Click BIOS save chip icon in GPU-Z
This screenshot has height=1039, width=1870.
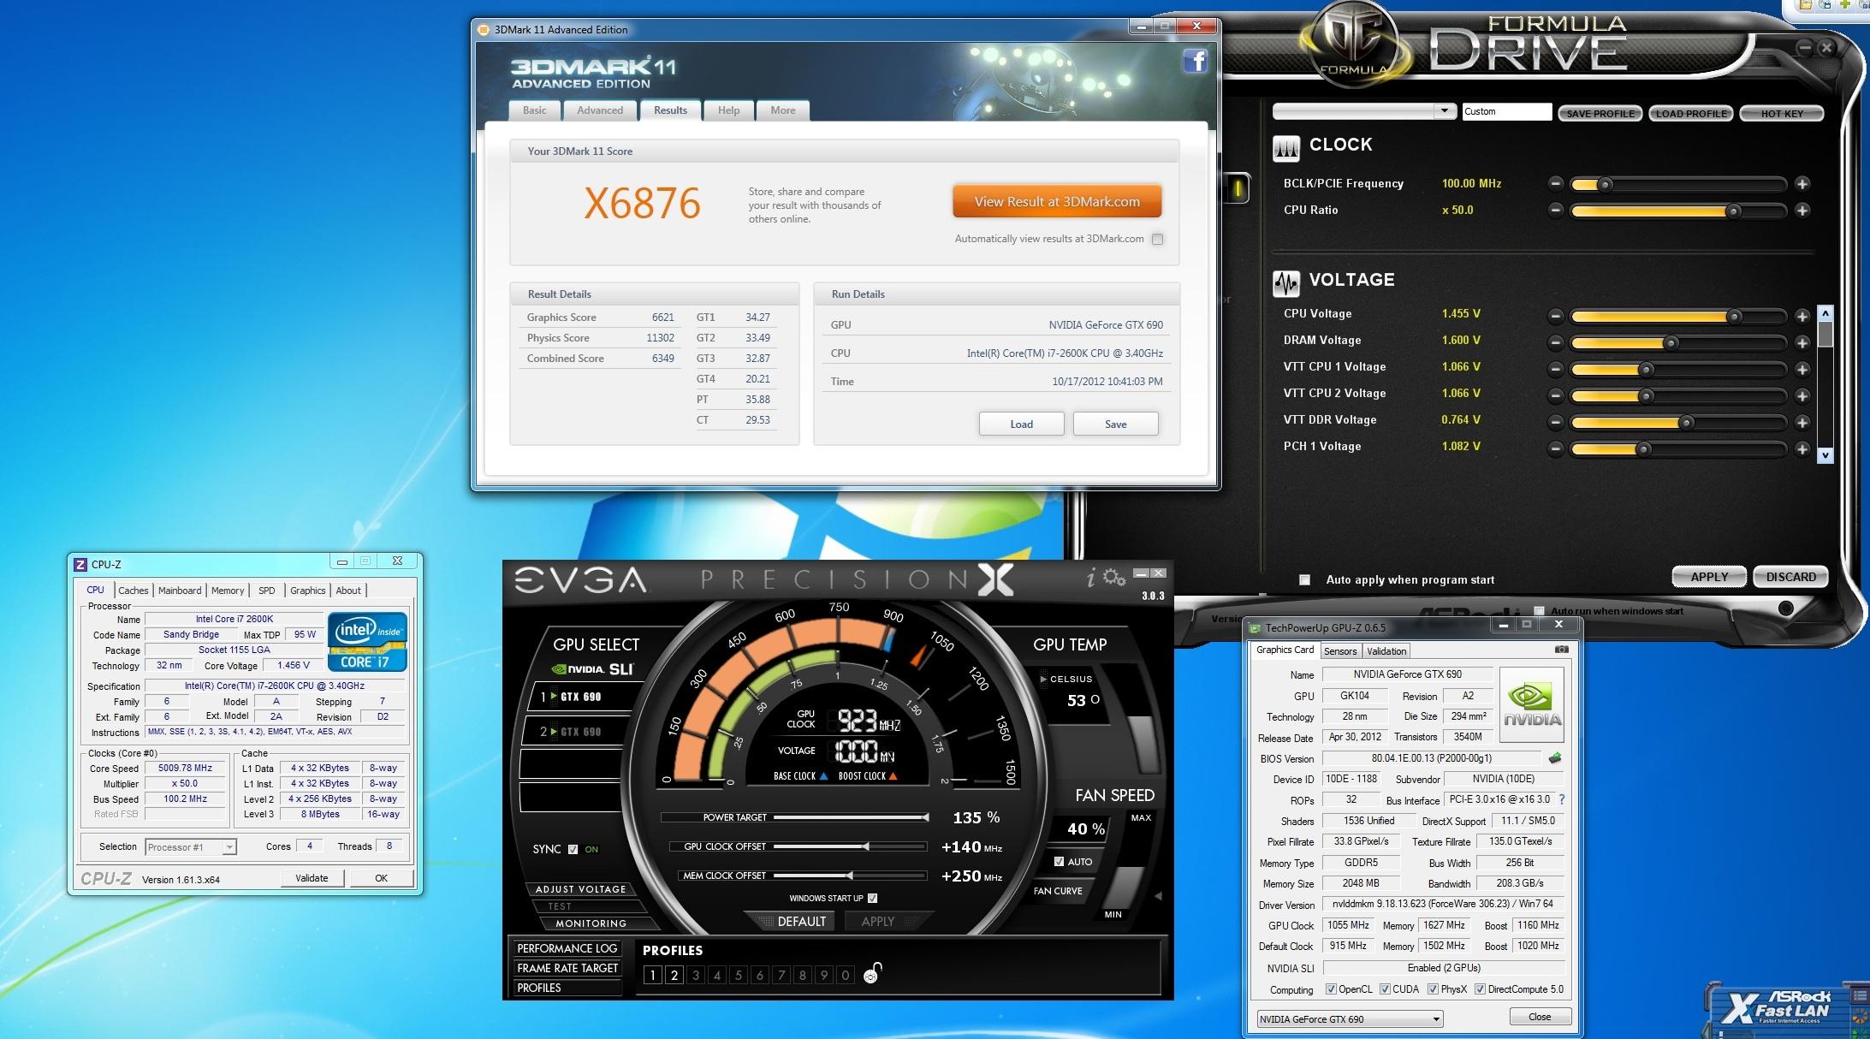point(1555,757)
